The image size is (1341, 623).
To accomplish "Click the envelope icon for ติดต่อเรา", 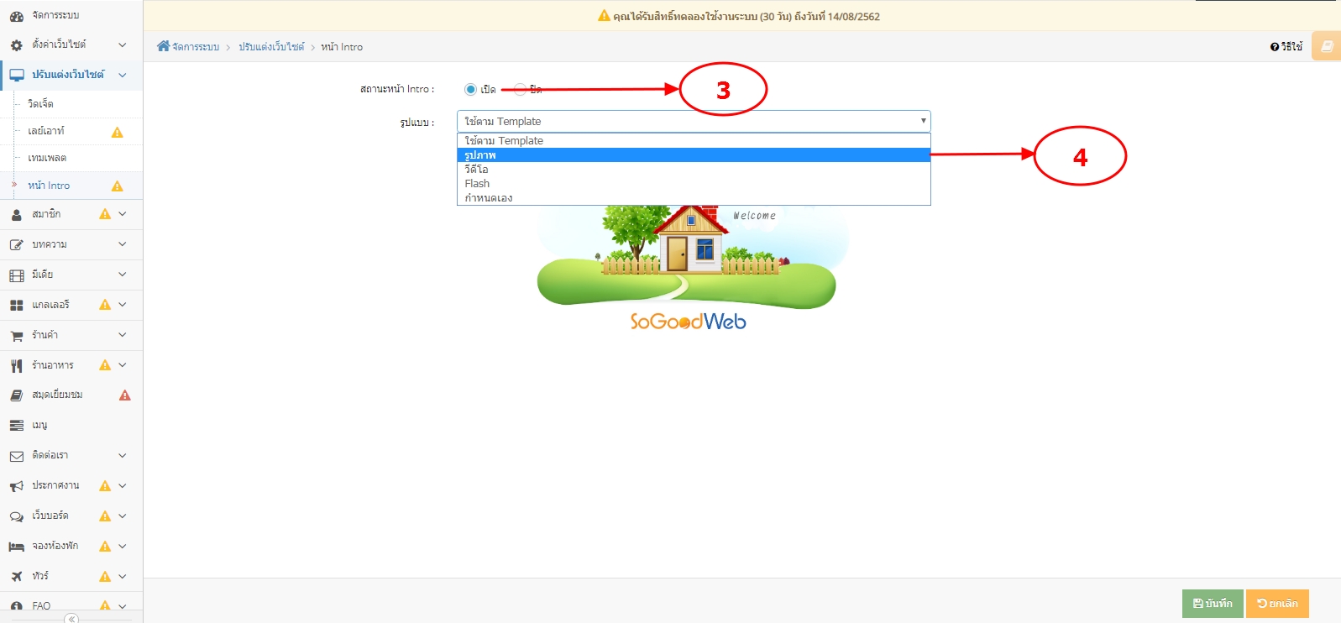I will coord(16,456).
